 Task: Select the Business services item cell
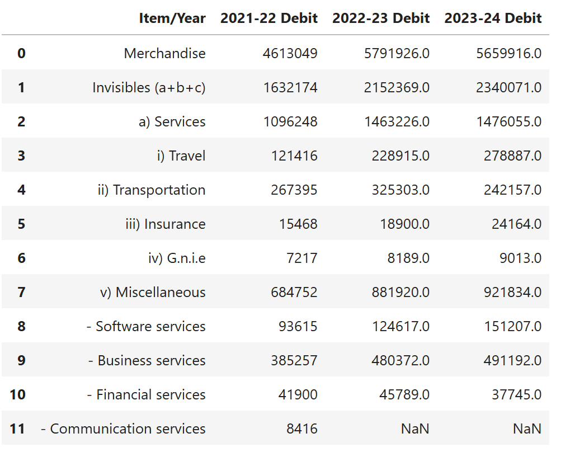tap(147, 361)
